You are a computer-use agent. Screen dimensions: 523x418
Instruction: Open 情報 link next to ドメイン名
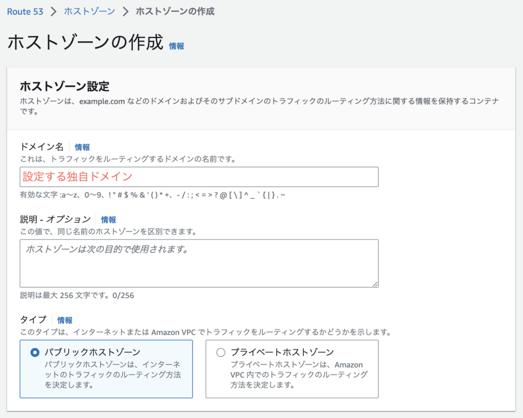click(x=82, y=147)
